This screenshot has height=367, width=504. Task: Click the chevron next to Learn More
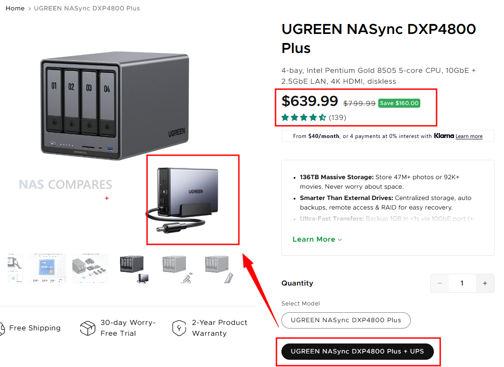click(340, 240)
